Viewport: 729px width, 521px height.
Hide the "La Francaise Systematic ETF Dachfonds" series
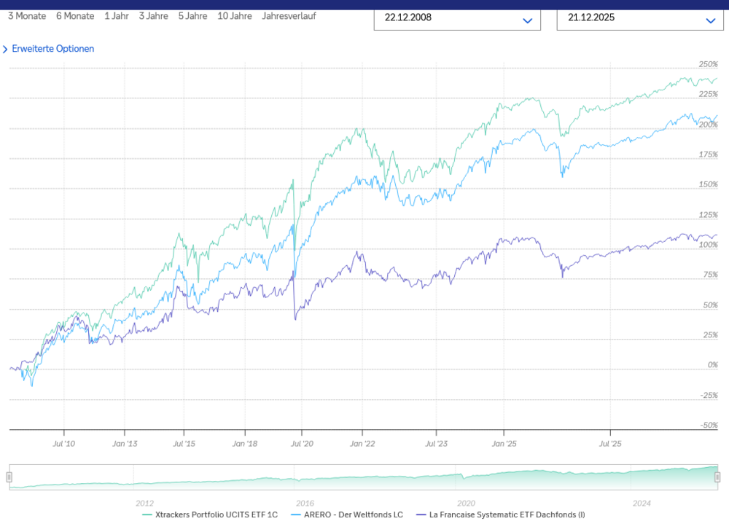tap(499, 514)
